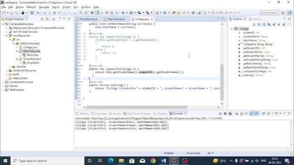The height and width of the screenshot is (165, 294).
Task: Toggle Pin Console in Console toolbar
Action: [263, 114]
